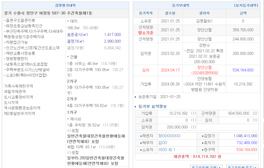The height and width of the screenshot is (168, 264).
Task: Click the 등기부내역 panel header
Action: (181, 6)
